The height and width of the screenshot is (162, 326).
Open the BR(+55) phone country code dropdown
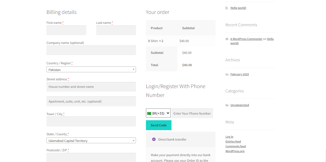pos(158,113)
